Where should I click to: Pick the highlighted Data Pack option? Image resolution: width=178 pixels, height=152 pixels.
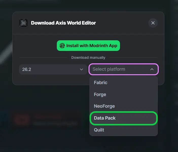click(x=123, y=118)
